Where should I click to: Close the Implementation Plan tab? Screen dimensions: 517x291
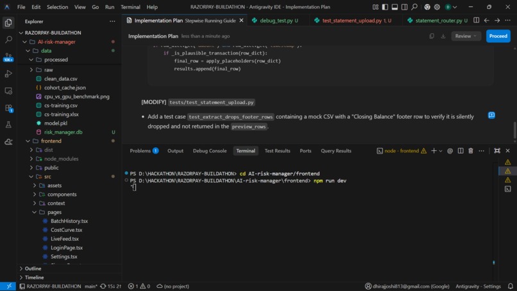[x=241, y=21]
